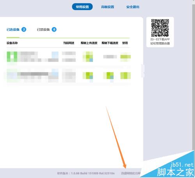Click the 扫一扫下载APP caption text

pos(160,39)
